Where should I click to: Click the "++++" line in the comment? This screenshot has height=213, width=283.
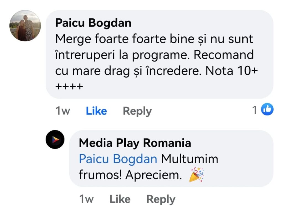tap(69, 87)
